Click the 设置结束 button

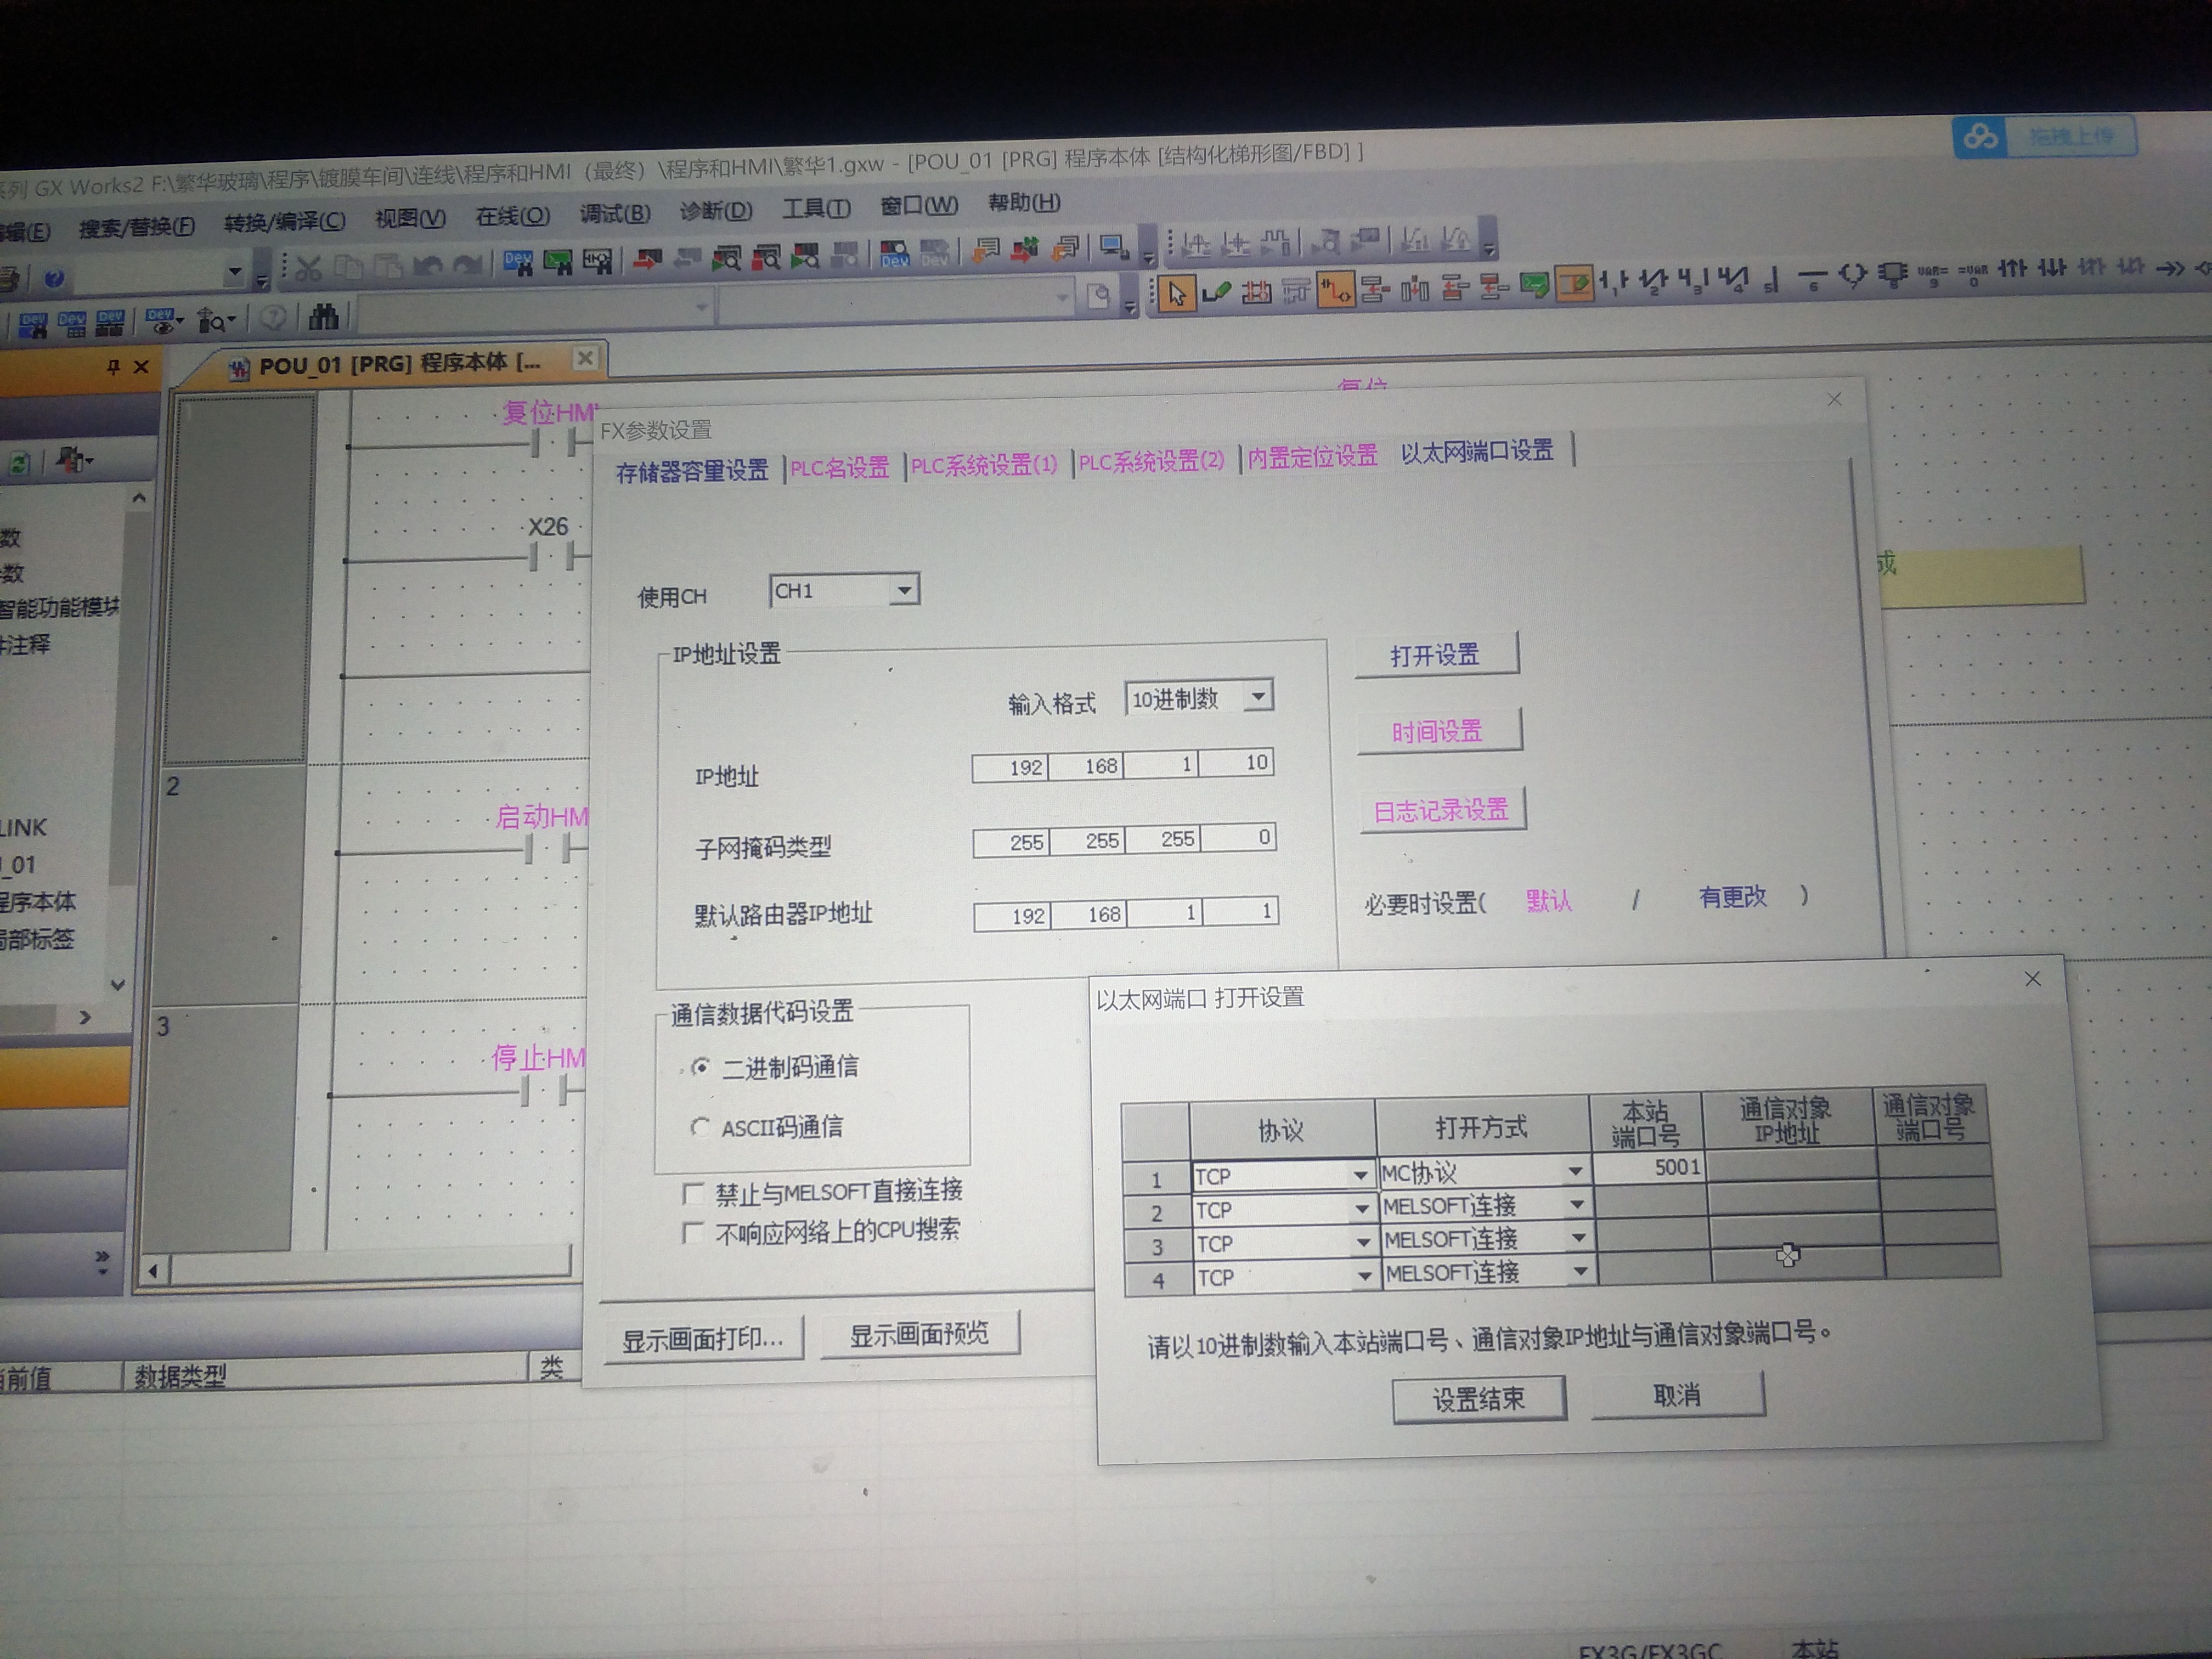1478,1398
